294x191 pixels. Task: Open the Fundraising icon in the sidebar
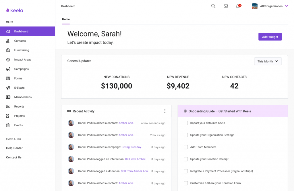tap(8, 50)
